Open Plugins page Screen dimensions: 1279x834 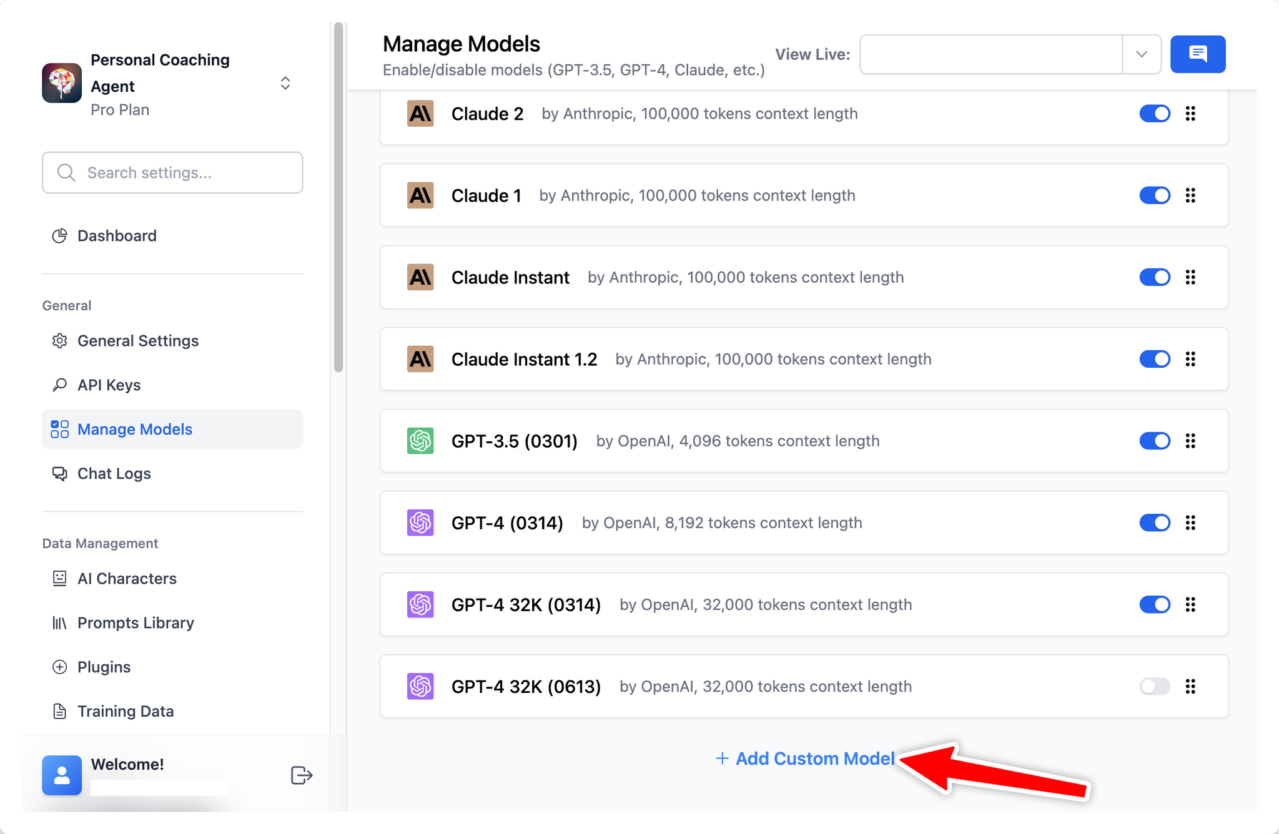(x=172, y=667)
